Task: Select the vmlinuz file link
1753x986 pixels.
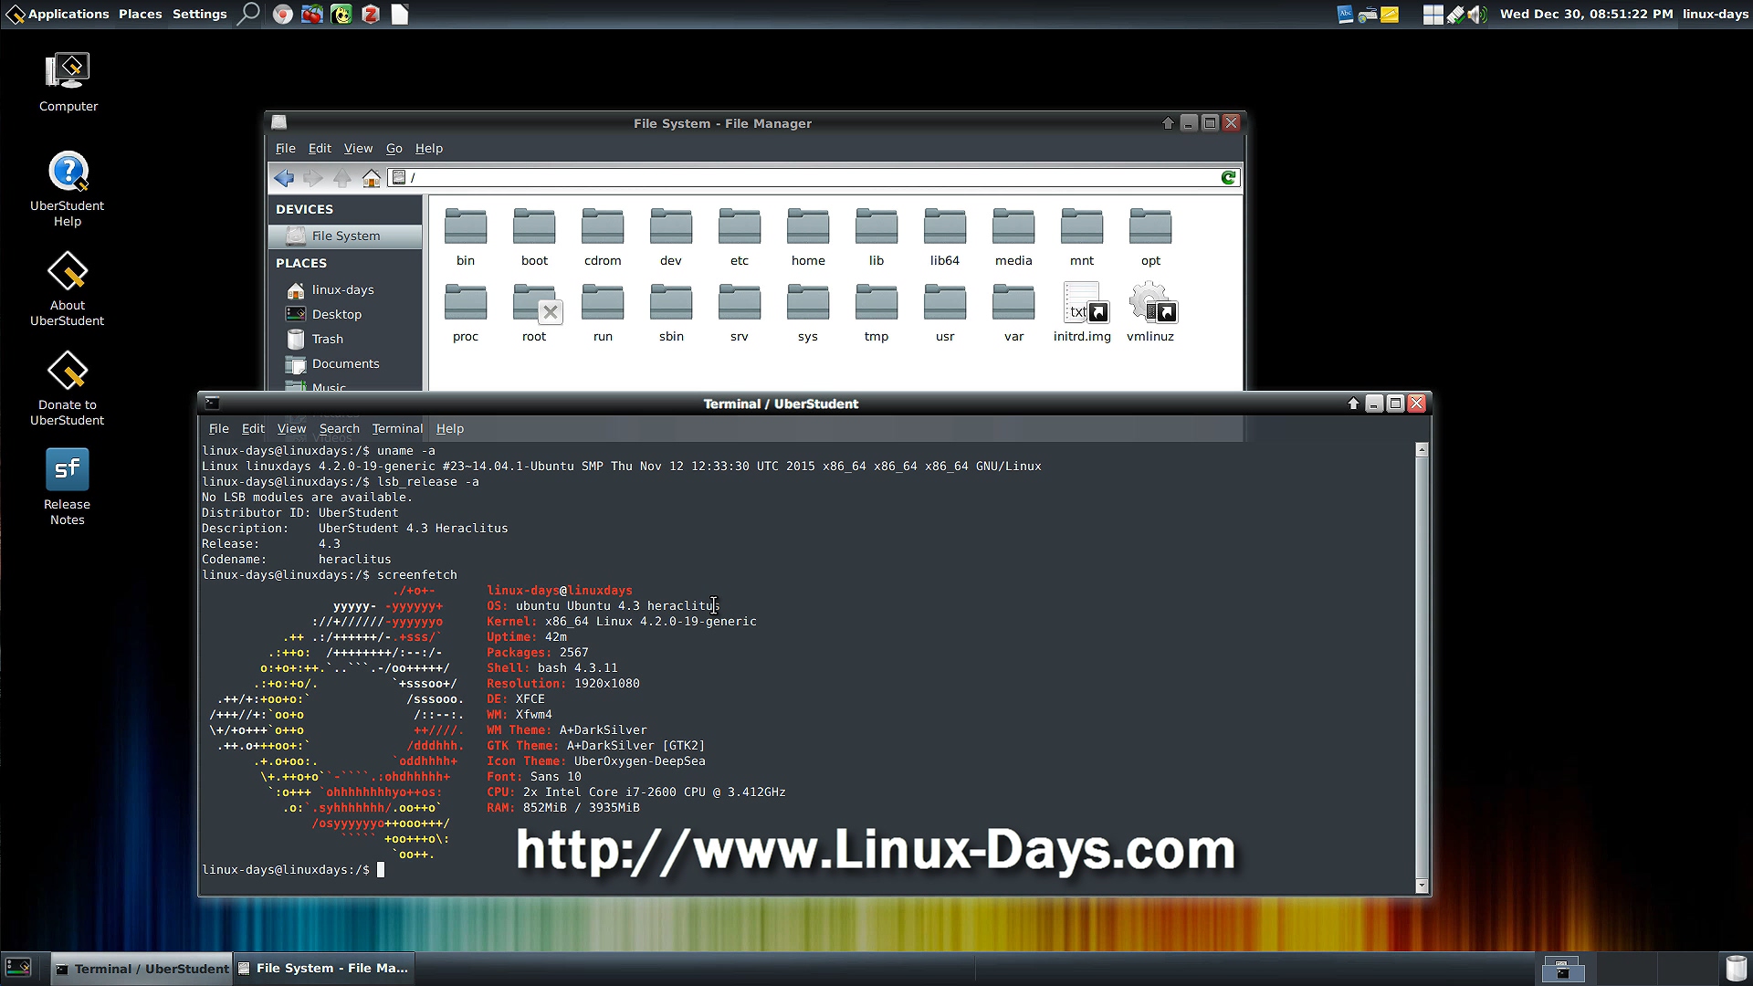Action: (x=1150, y=312)
